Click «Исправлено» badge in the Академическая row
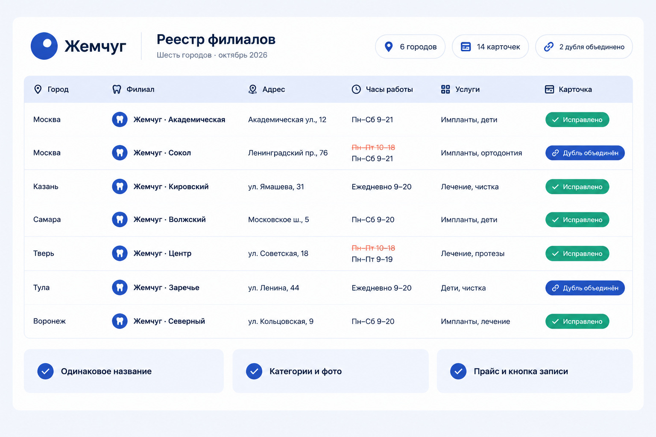The width and height of the screenshot is (656, 437). pos(577,119)
